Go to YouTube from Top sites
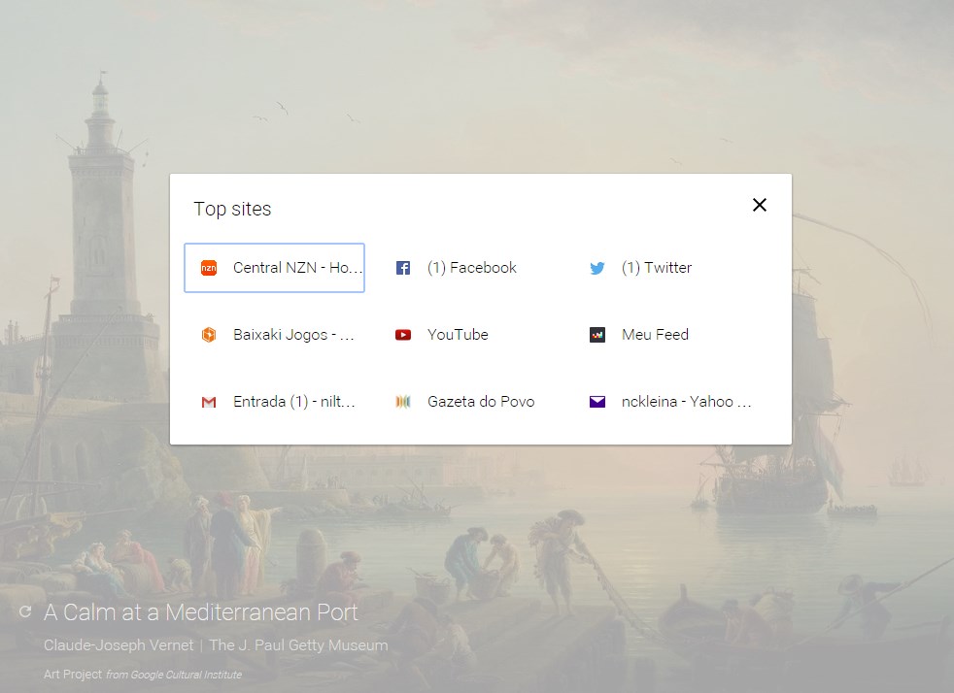The height and width of the screenshot is (693, 954). coord(469,335)
